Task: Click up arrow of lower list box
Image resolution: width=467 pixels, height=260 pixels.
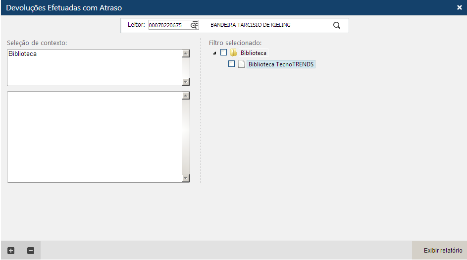Action: click(186, 96)
